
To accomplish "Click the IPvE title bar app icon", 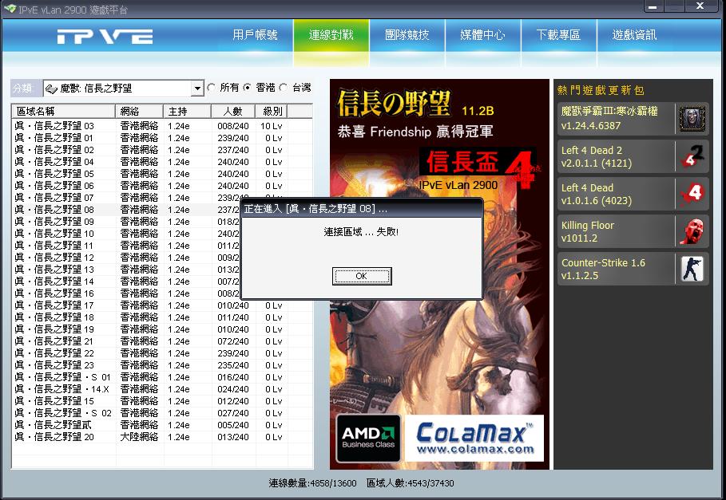I will [10, 9].
